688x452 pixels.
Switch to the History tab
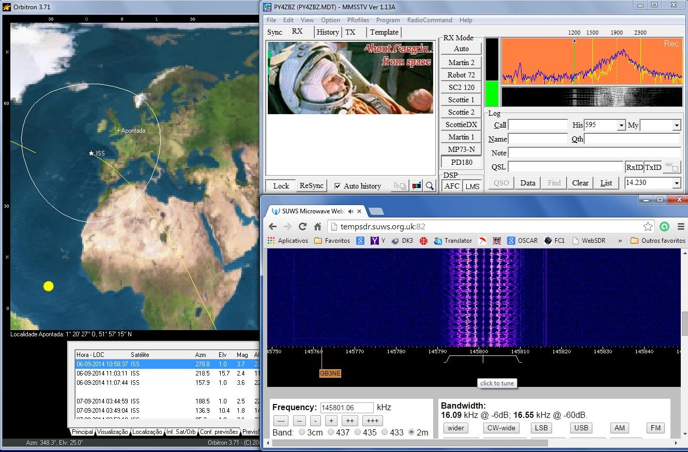pyautogui.click(x=328, y=32)
